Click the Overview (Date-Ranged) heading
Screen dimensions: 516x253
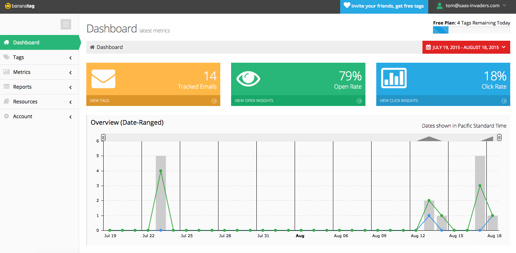[x=127, y=123]
